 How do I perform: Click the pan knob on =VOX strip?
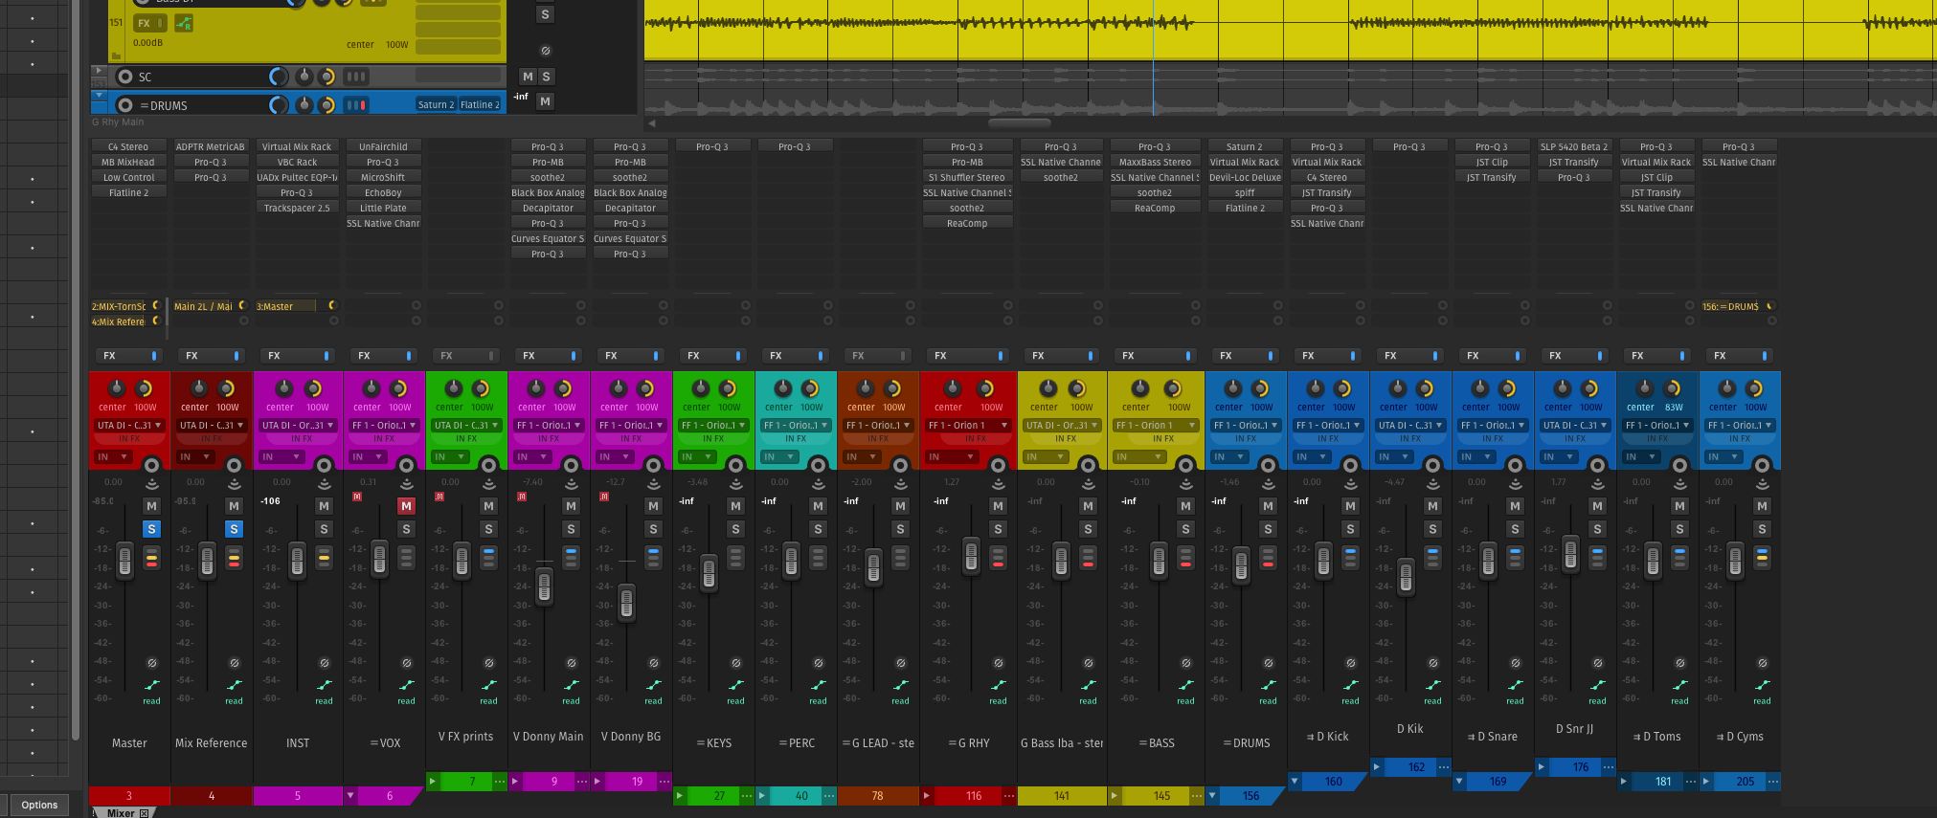click(372, 388)
